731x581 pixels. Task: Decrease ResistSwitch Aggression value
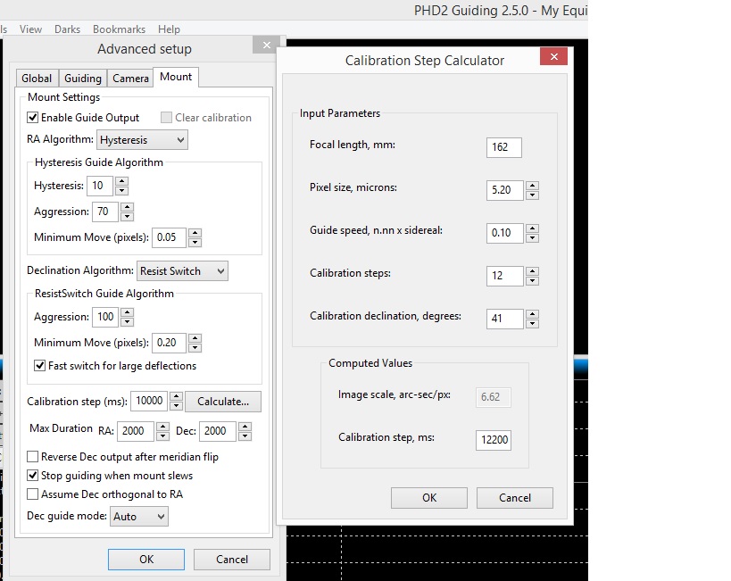click(x=128, y=322)
